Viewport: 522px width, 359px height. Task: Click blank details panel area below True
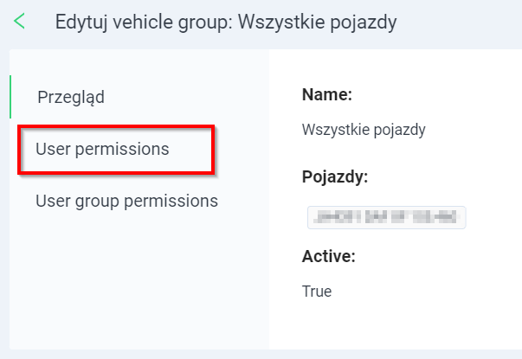coord(393,326)
